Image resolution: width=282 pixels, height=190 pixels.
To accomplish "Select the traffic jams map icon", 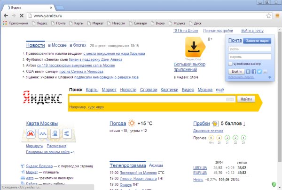I will [x=43, y=134].
